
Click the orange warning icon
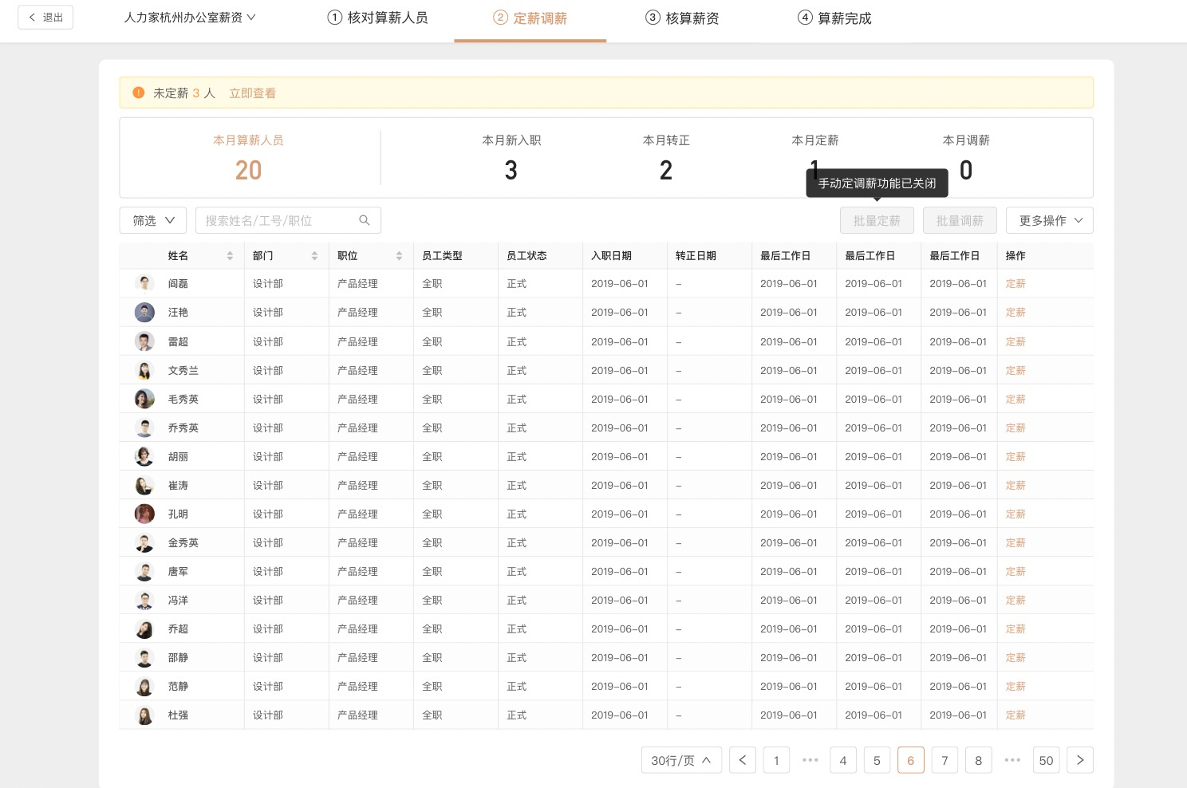tap(138, 93)
